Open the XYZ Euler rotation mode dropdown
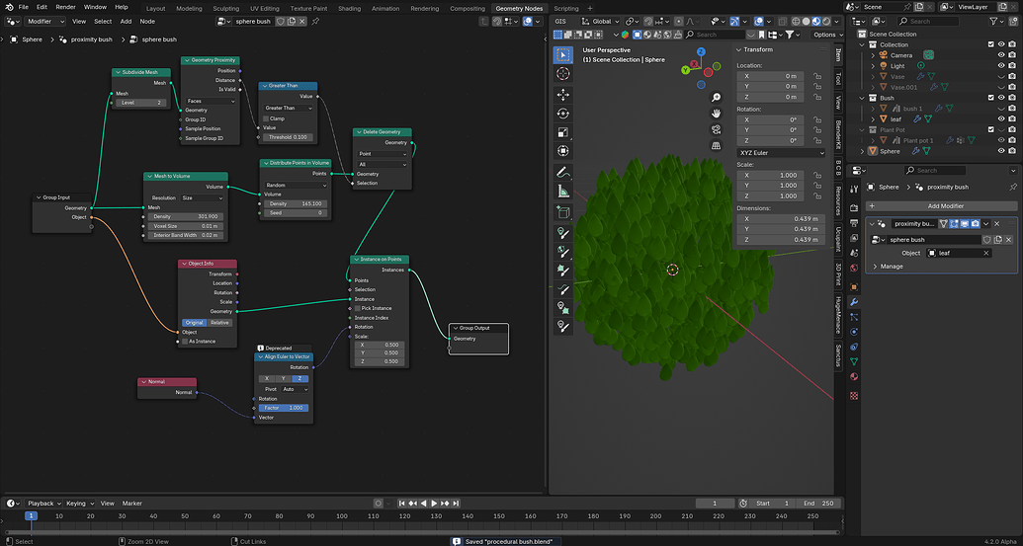 (781, 152)
